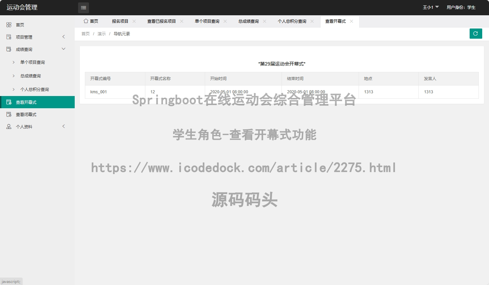Click the 首页 breadcrumb link
The image size is (489, 285).
(86, 34)
